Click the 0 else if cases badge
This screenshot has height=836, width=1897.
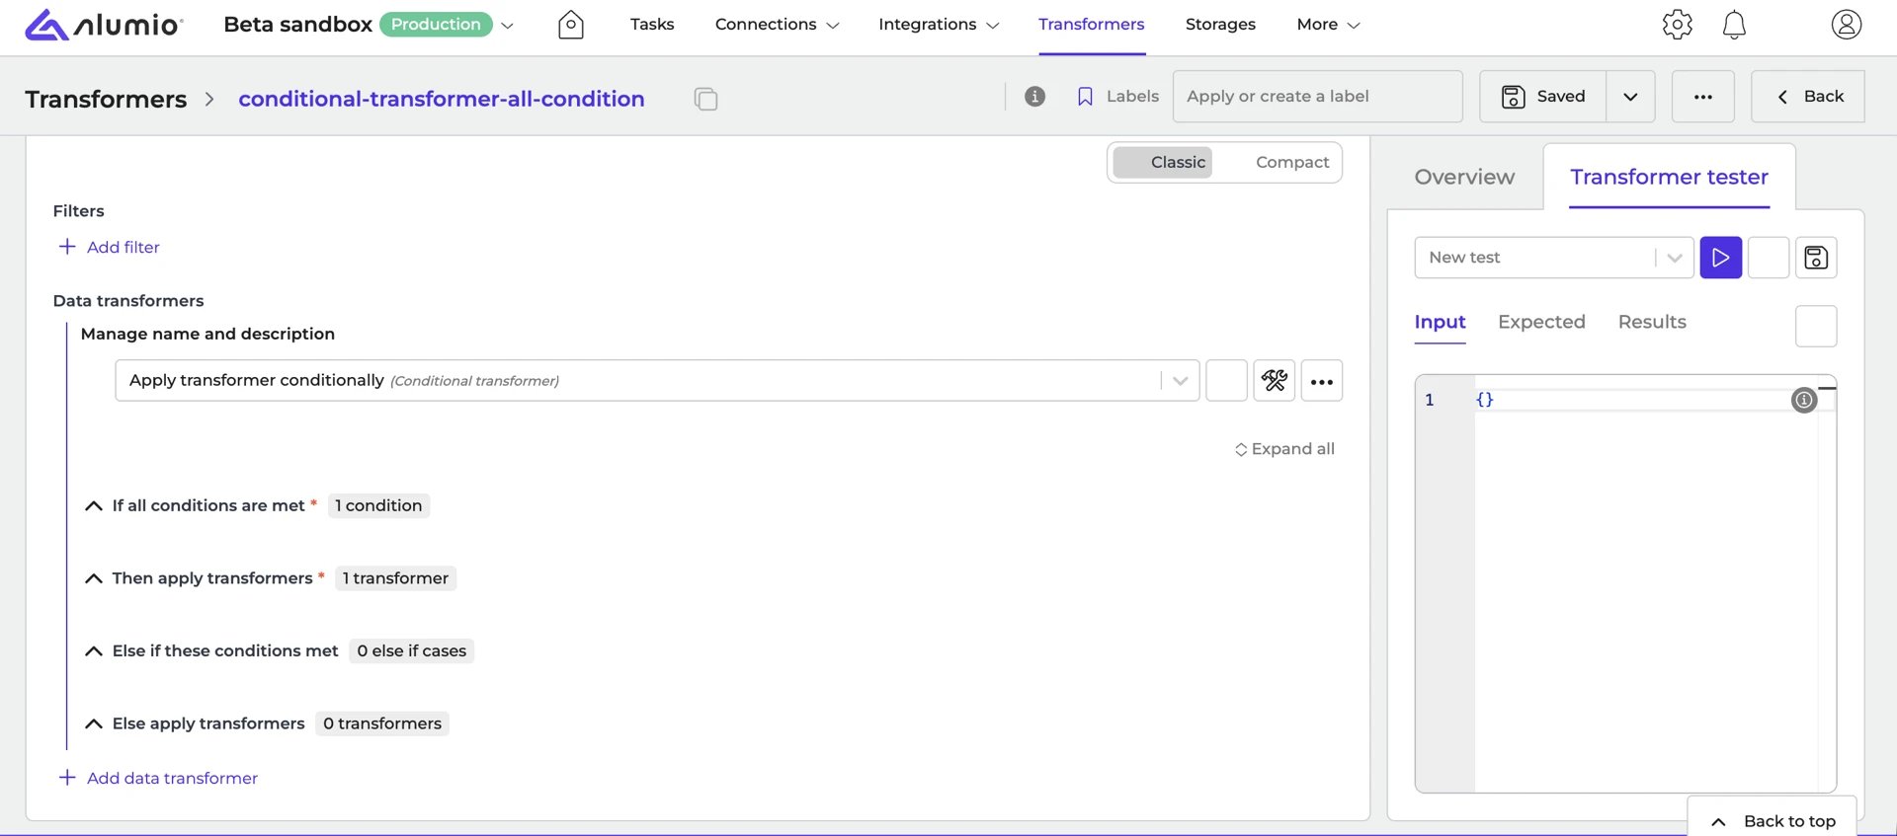(x=411, y=651)
